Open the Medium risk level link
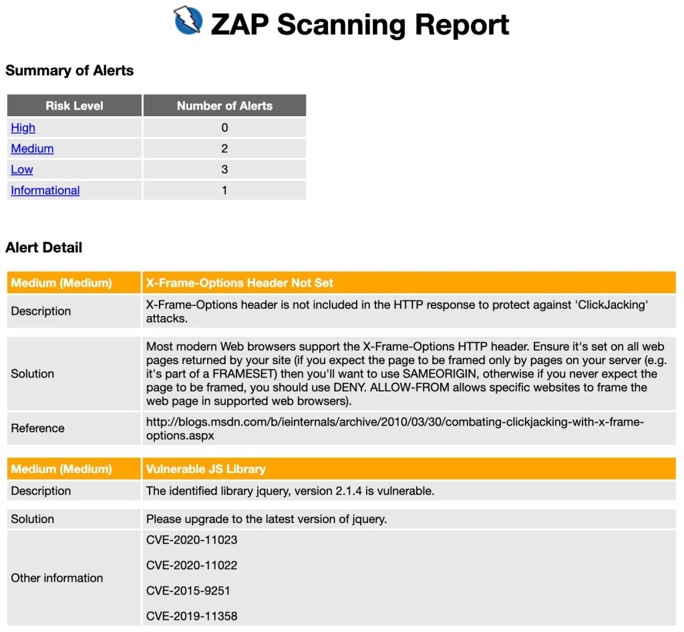The width and height of the screenshot is (684, 632). [32, 148]
